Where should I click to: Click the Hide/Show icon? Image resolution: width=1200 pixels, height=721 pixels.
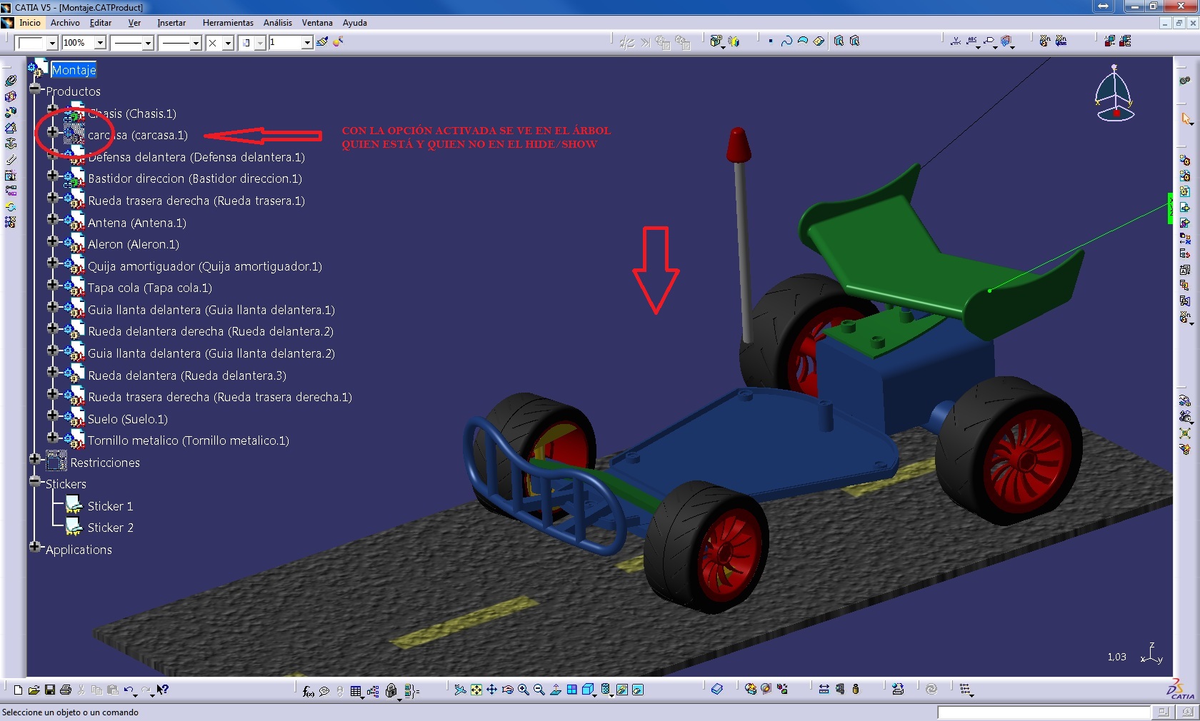click(x=622, y=690)
